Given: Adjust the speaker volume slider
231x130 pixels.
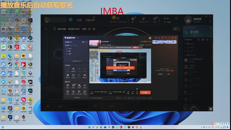Looking at the screenshot, I should [x=117, y=92].
